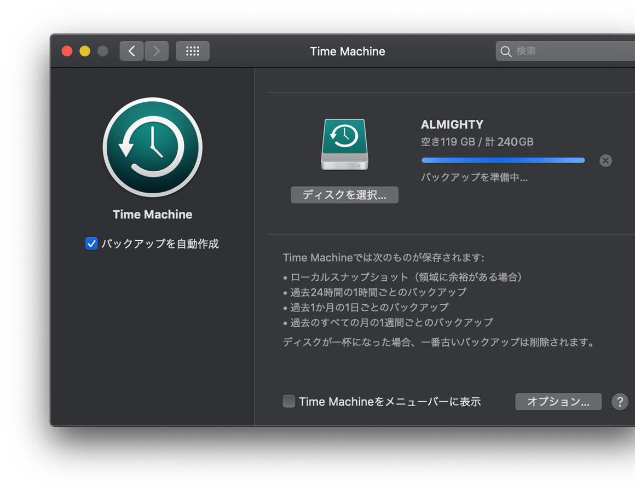This screenshot has width=635, height=492.
Task: Click the Time Machine label under the logo
Action: point(153,214)
